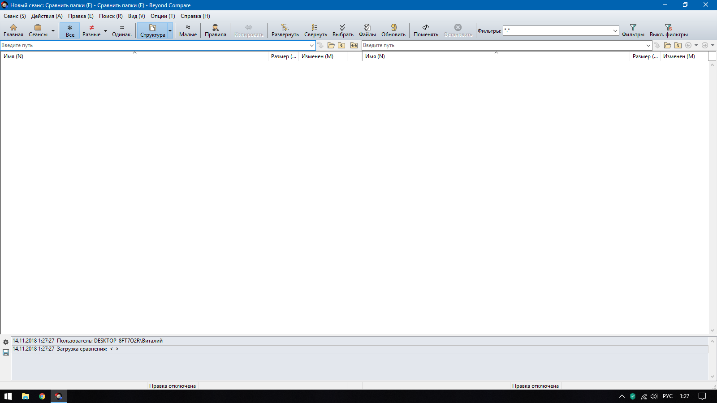Click the Главная home toolbar icon
Image resolution: width=717 pixels, height=403 pixels.
click(x=13, y=30)
